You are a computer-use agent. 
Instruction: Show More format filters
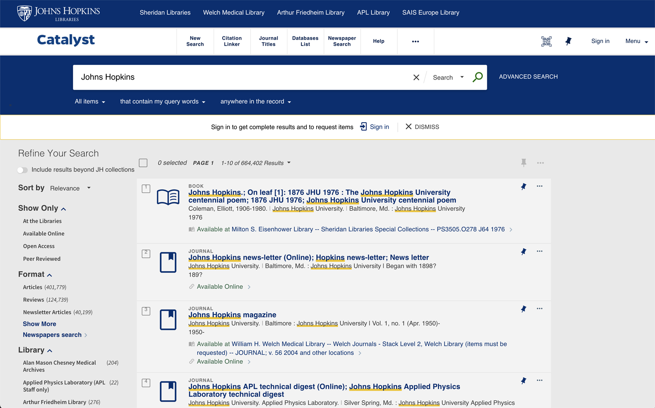(39, 324)
